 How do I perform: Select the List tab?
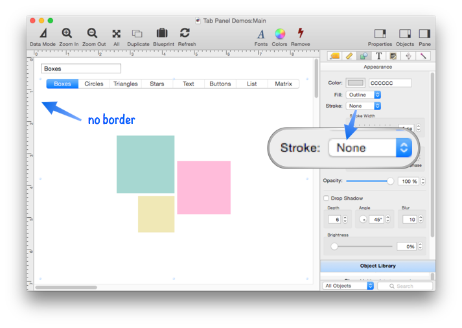[252, 84]
